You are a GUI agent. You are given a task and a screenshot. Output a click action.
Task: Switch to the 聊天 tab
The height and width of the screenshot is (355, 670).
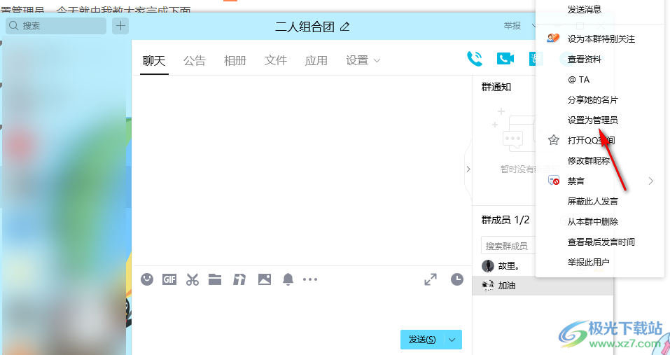pyautogui.click(x=154, y=61)
